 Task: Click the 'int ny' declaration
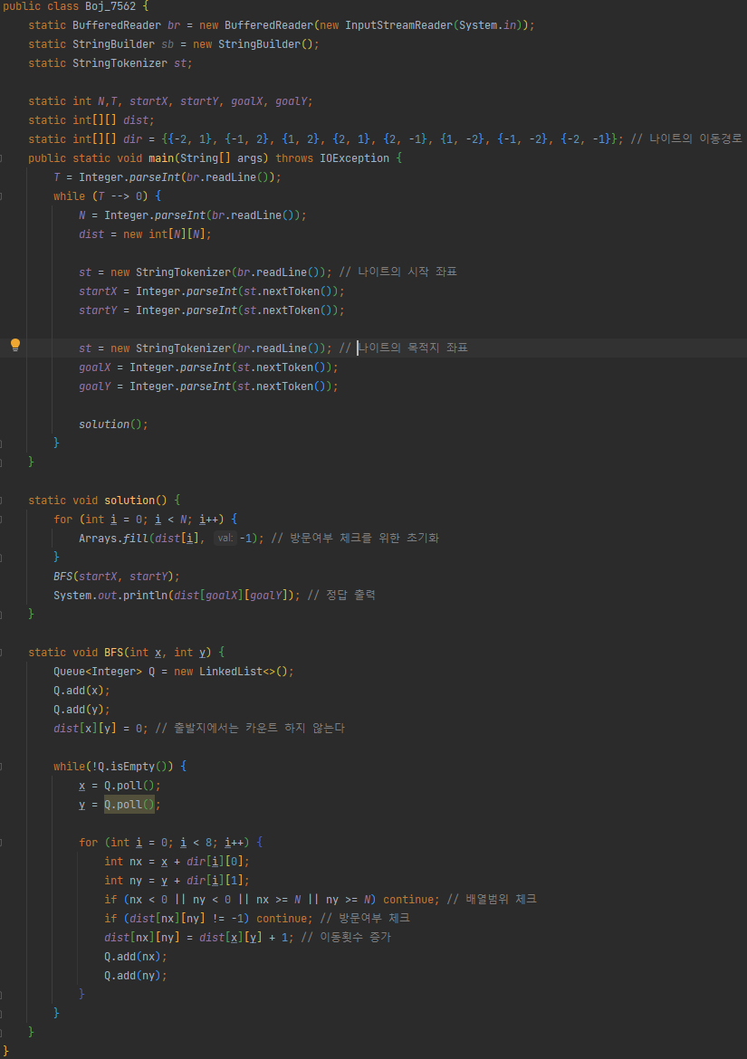[x=123, y=881]
